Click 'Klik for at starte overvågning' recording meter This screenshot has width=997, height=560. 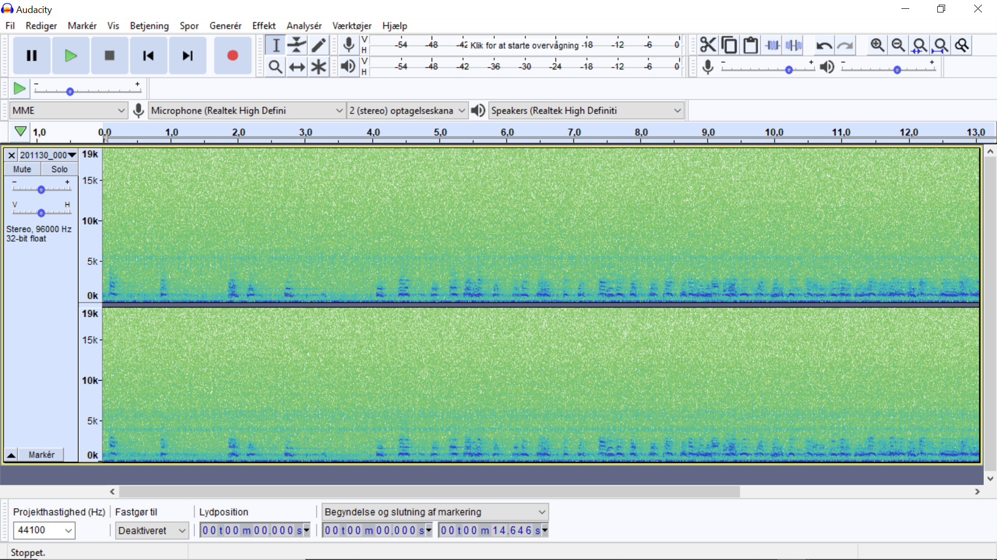coord(524,45)
